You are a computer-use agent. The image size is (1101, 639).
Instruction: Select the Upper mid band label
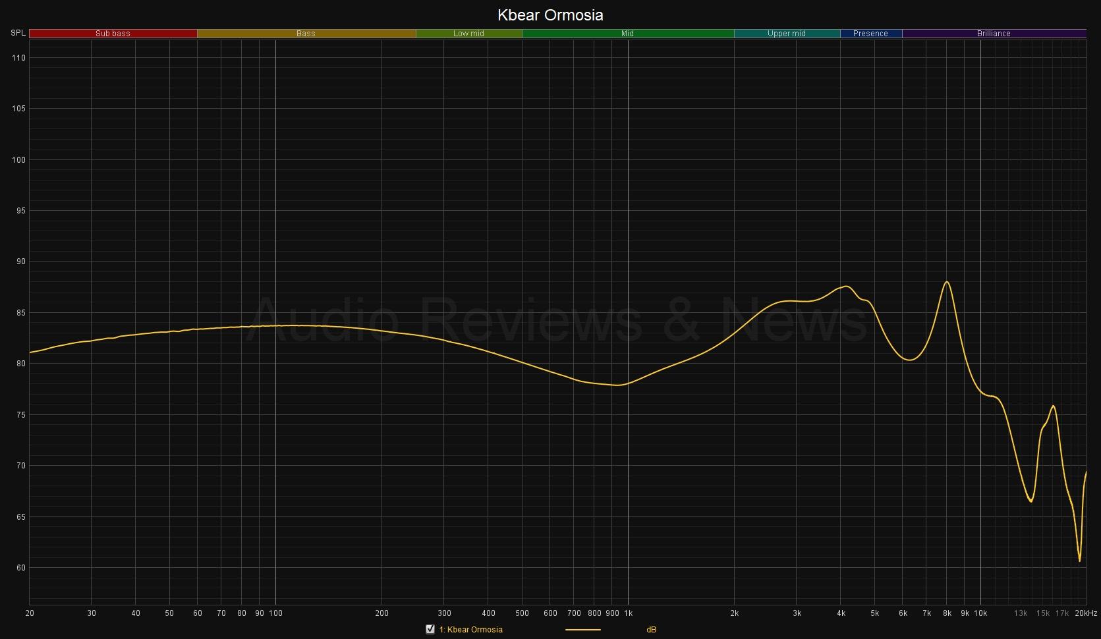coord(786,34)
